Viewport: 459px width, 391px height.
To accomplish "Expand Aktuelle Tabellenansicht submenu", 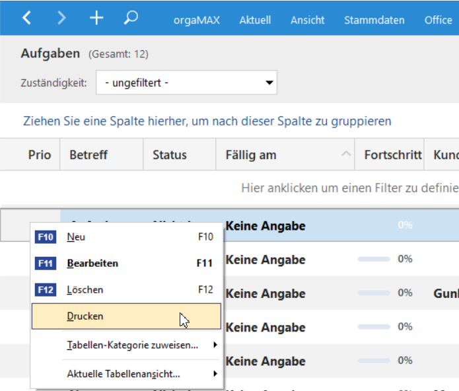I will [x=126, y=374].
